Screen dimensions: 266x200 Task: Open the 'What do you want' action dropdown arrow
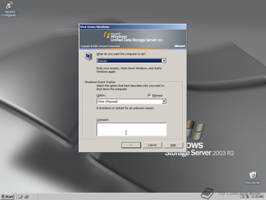tap(164, 61)
